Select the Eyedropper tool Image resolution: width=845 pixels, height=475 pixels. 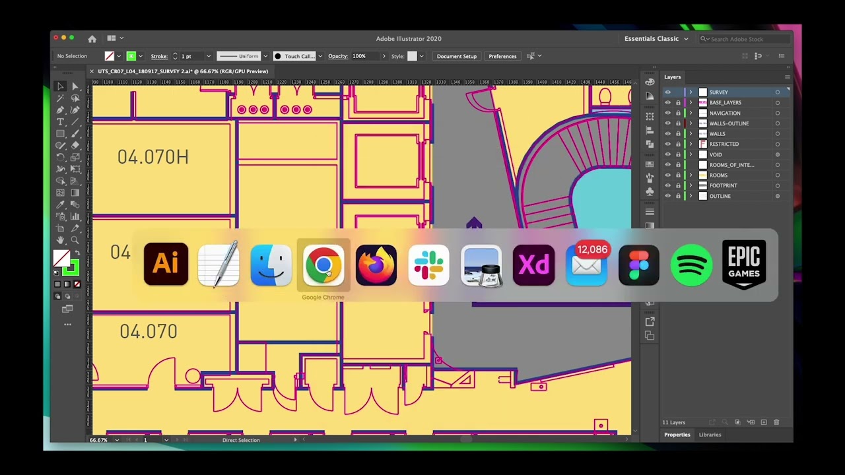click(60, 205)
